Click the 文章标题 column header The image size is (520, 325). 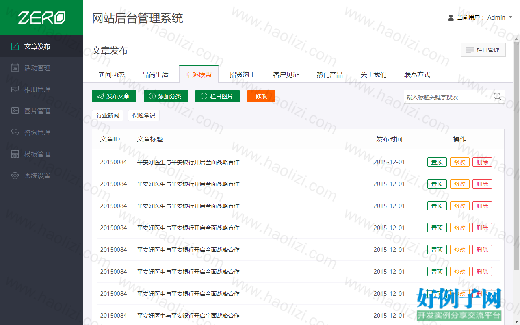click(x=150, y=139)
